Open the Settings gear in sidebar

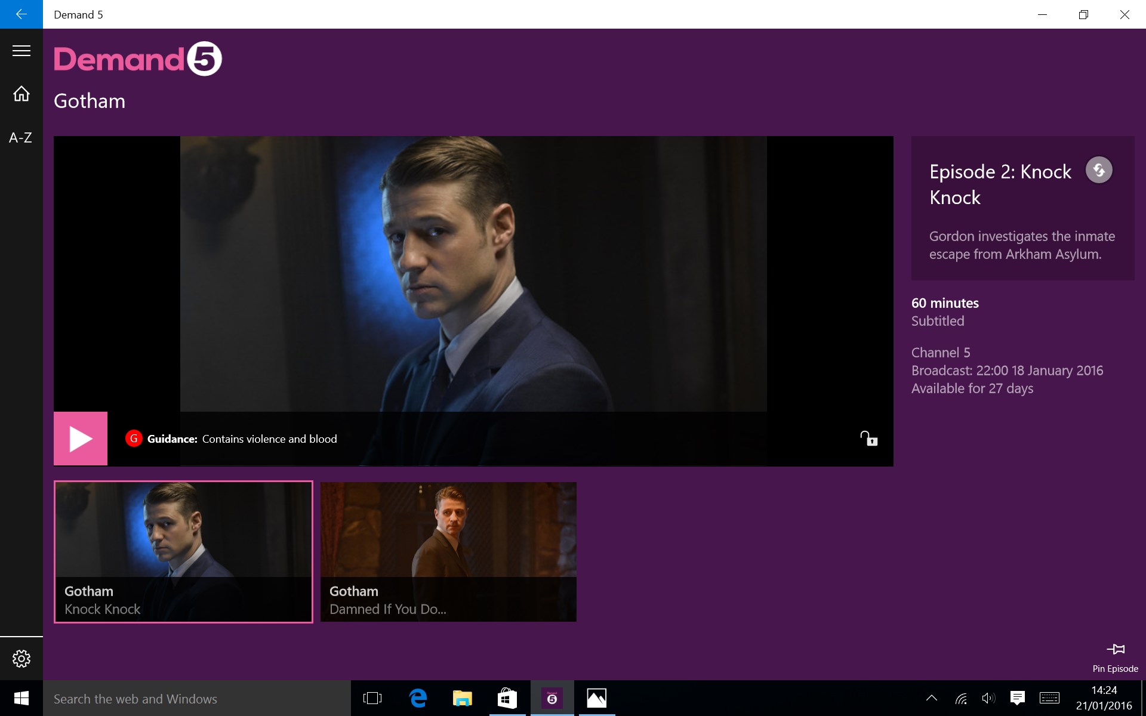pos(21,659)
